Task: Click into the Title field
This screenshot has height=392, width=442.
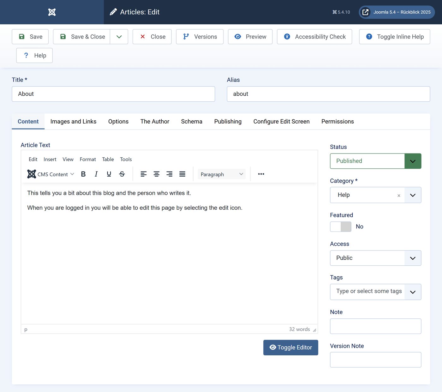Action: tap(113, 94)
